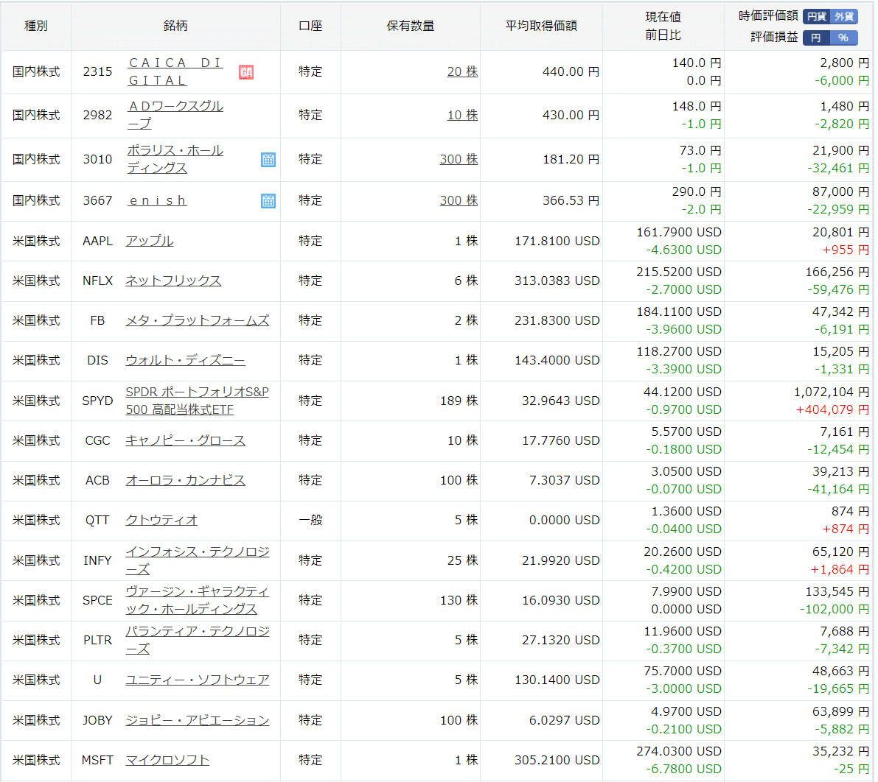Click SPYD profit value +404,079 円
Viewport: 878px width, 782px height.
(832, 410)
